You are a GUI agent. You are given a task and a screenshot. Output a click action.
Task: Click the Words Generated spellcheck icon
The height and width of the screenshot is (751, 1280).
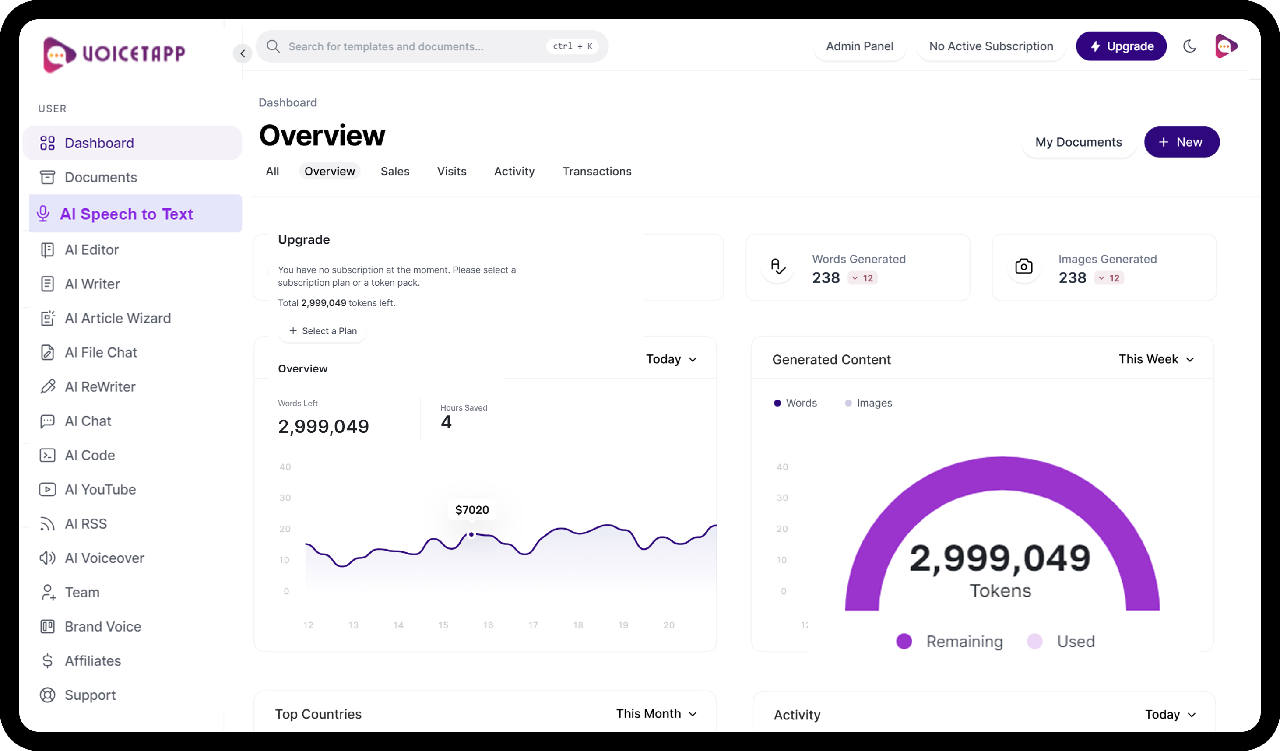click(x=777, y=267)
